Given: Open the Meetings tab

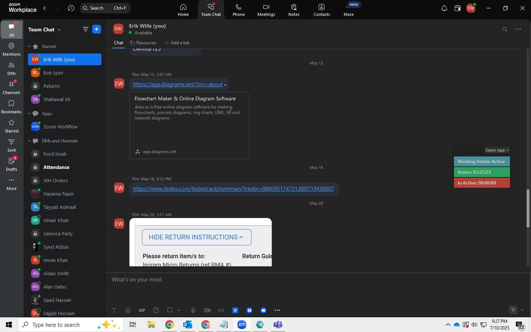Looking at the screenshot, I should point(266,10).
